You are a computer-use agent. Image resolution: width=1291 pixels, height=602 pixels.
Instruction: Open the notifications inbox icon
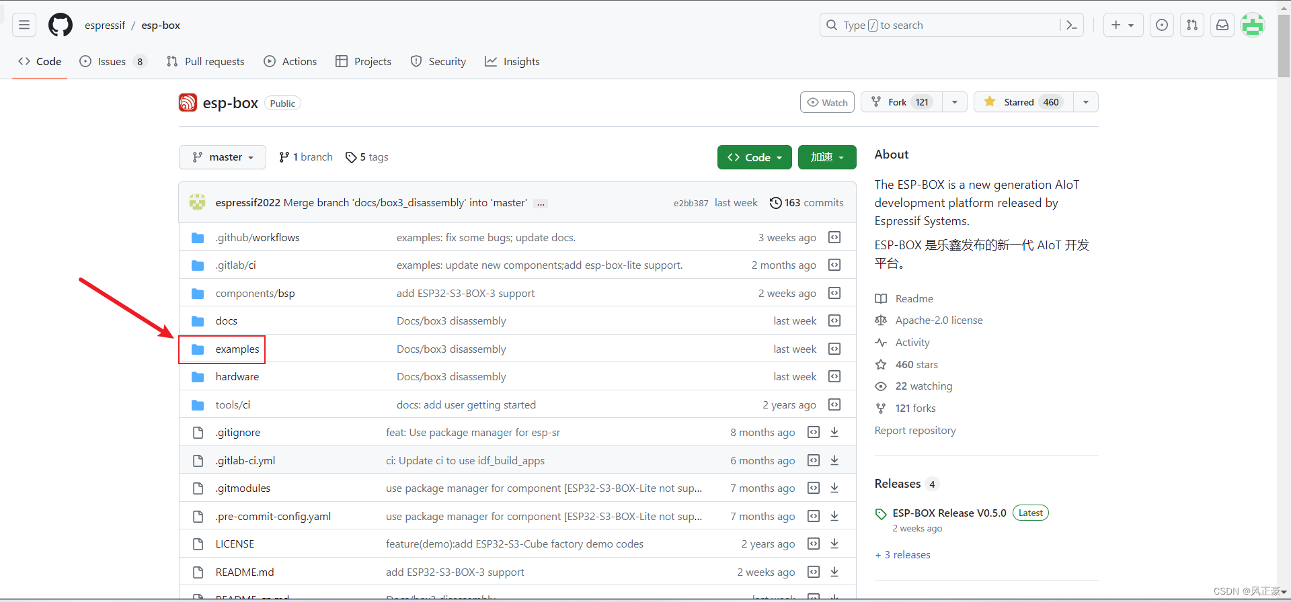(1222, 25)
